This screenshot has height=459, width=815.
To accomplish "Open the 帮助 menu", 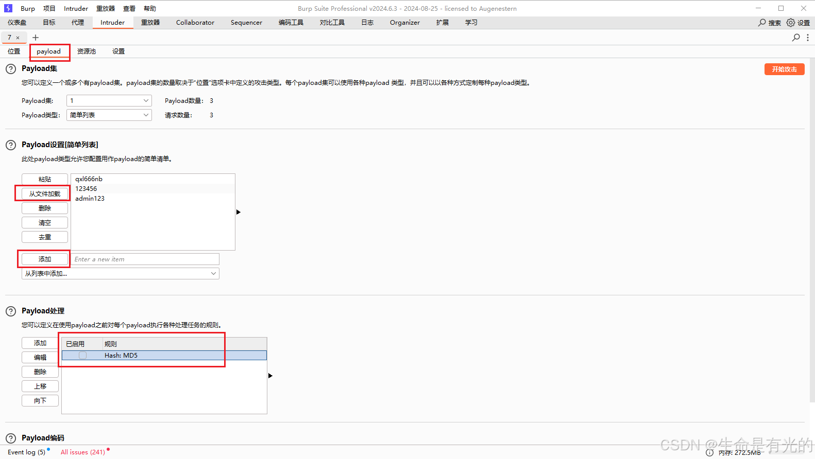I will coord(150,9).
